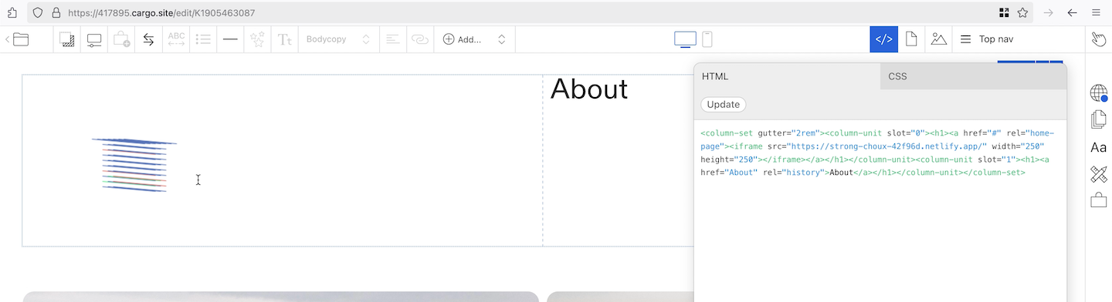Screen dimensions: 1112x302
Task: Open the stars effects tool
Action: 257,39
